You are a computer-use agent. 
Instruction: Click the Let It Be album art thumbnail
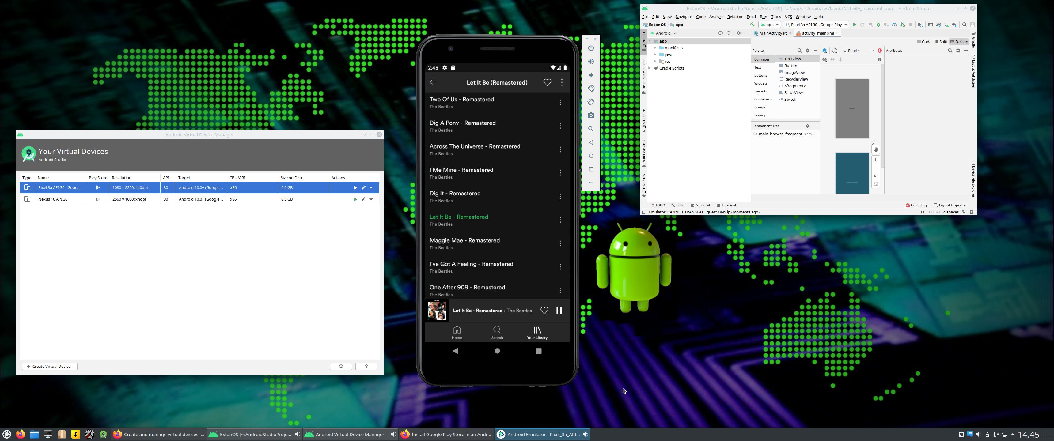point(437,311)
